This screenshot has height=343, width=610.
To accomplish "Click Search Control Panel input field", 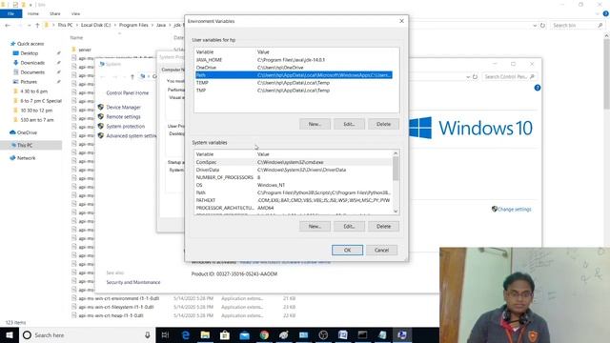I will point(510,76).
